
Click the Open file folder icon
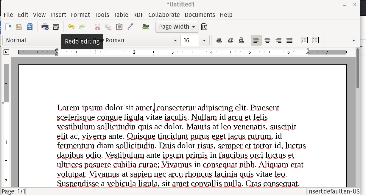(19, 27)
